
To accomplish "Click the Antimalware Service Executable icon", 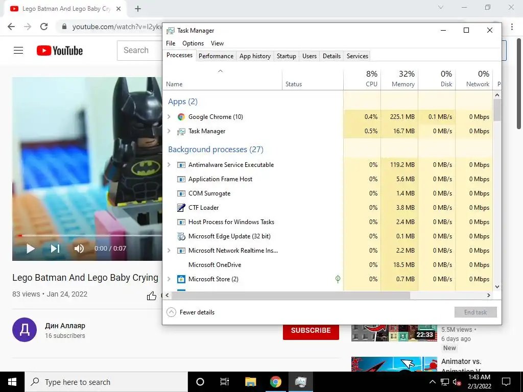I will [x=181, y=165].
